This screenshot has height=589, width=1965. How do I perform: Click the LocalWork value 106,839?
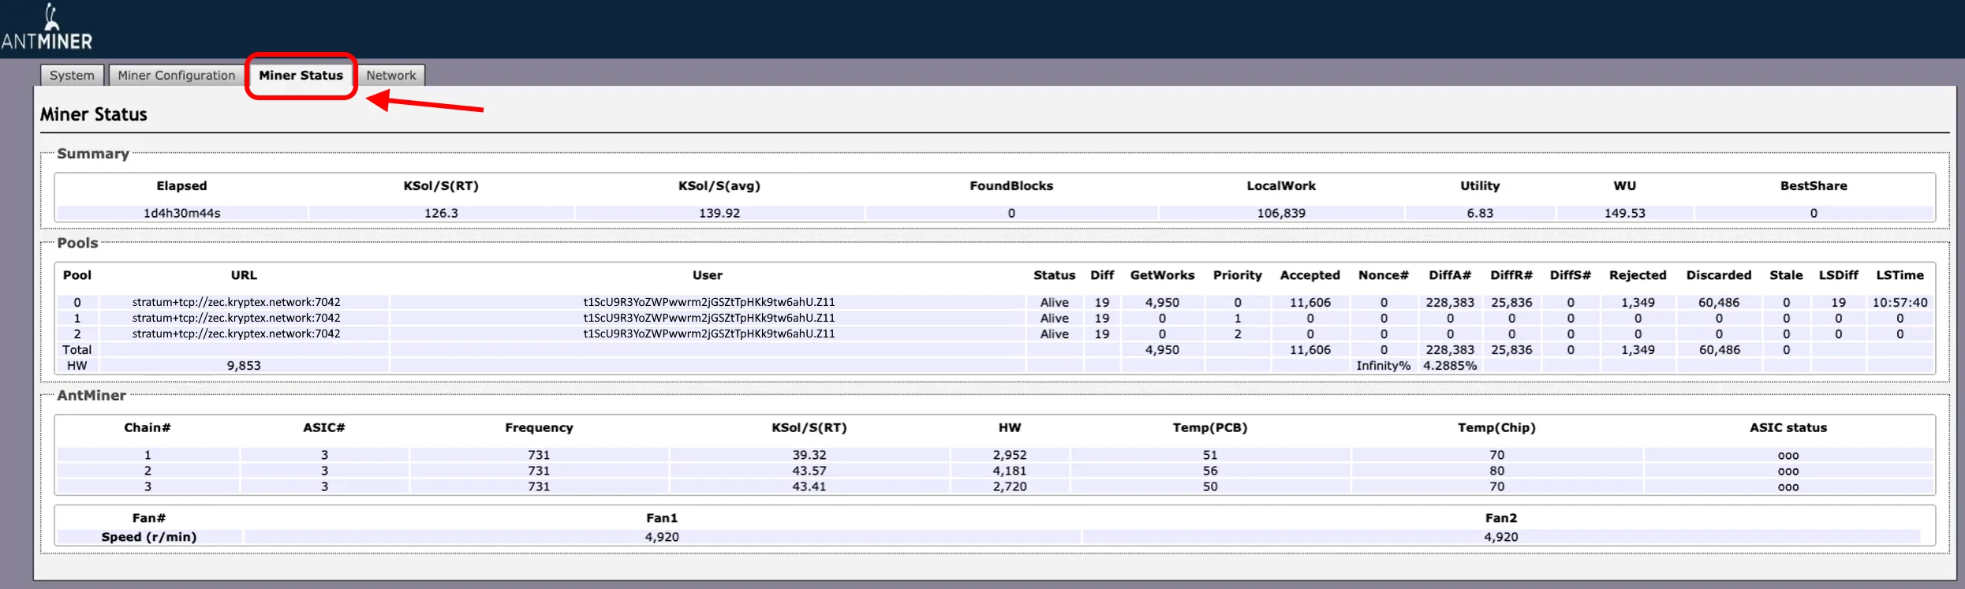[x=1280, y=213]
